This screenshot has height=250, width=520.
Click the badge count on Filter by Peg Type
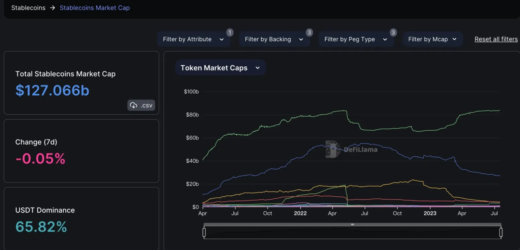click(393, 33)
